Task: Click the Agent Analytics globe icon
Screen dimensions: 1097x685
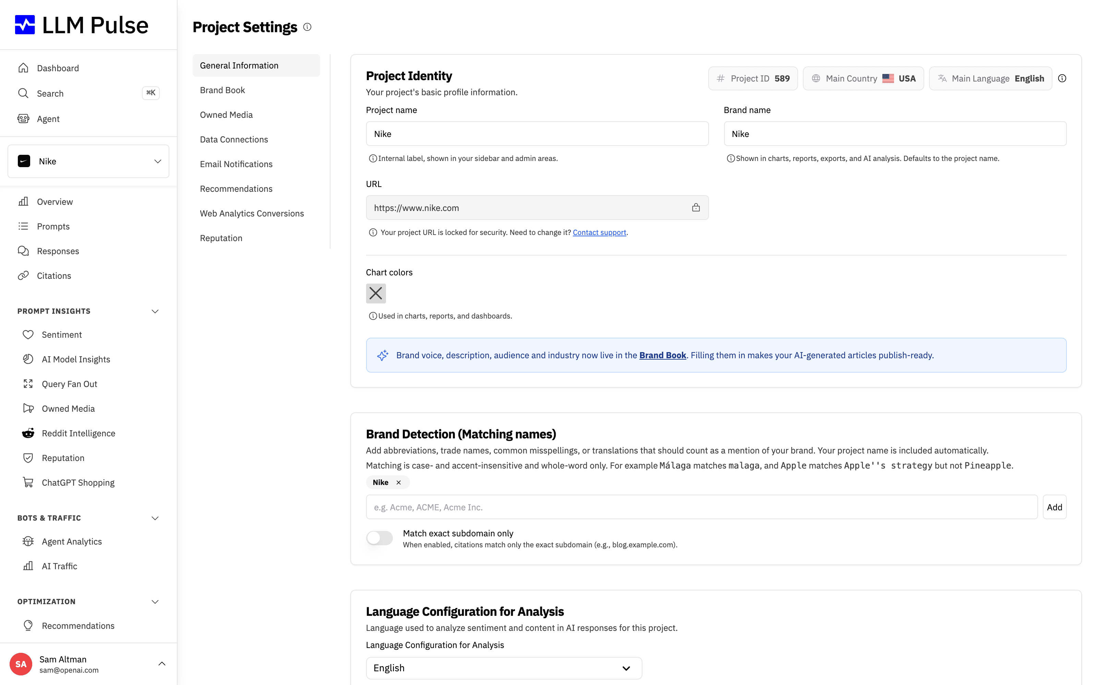Action: tap(28, 541)
